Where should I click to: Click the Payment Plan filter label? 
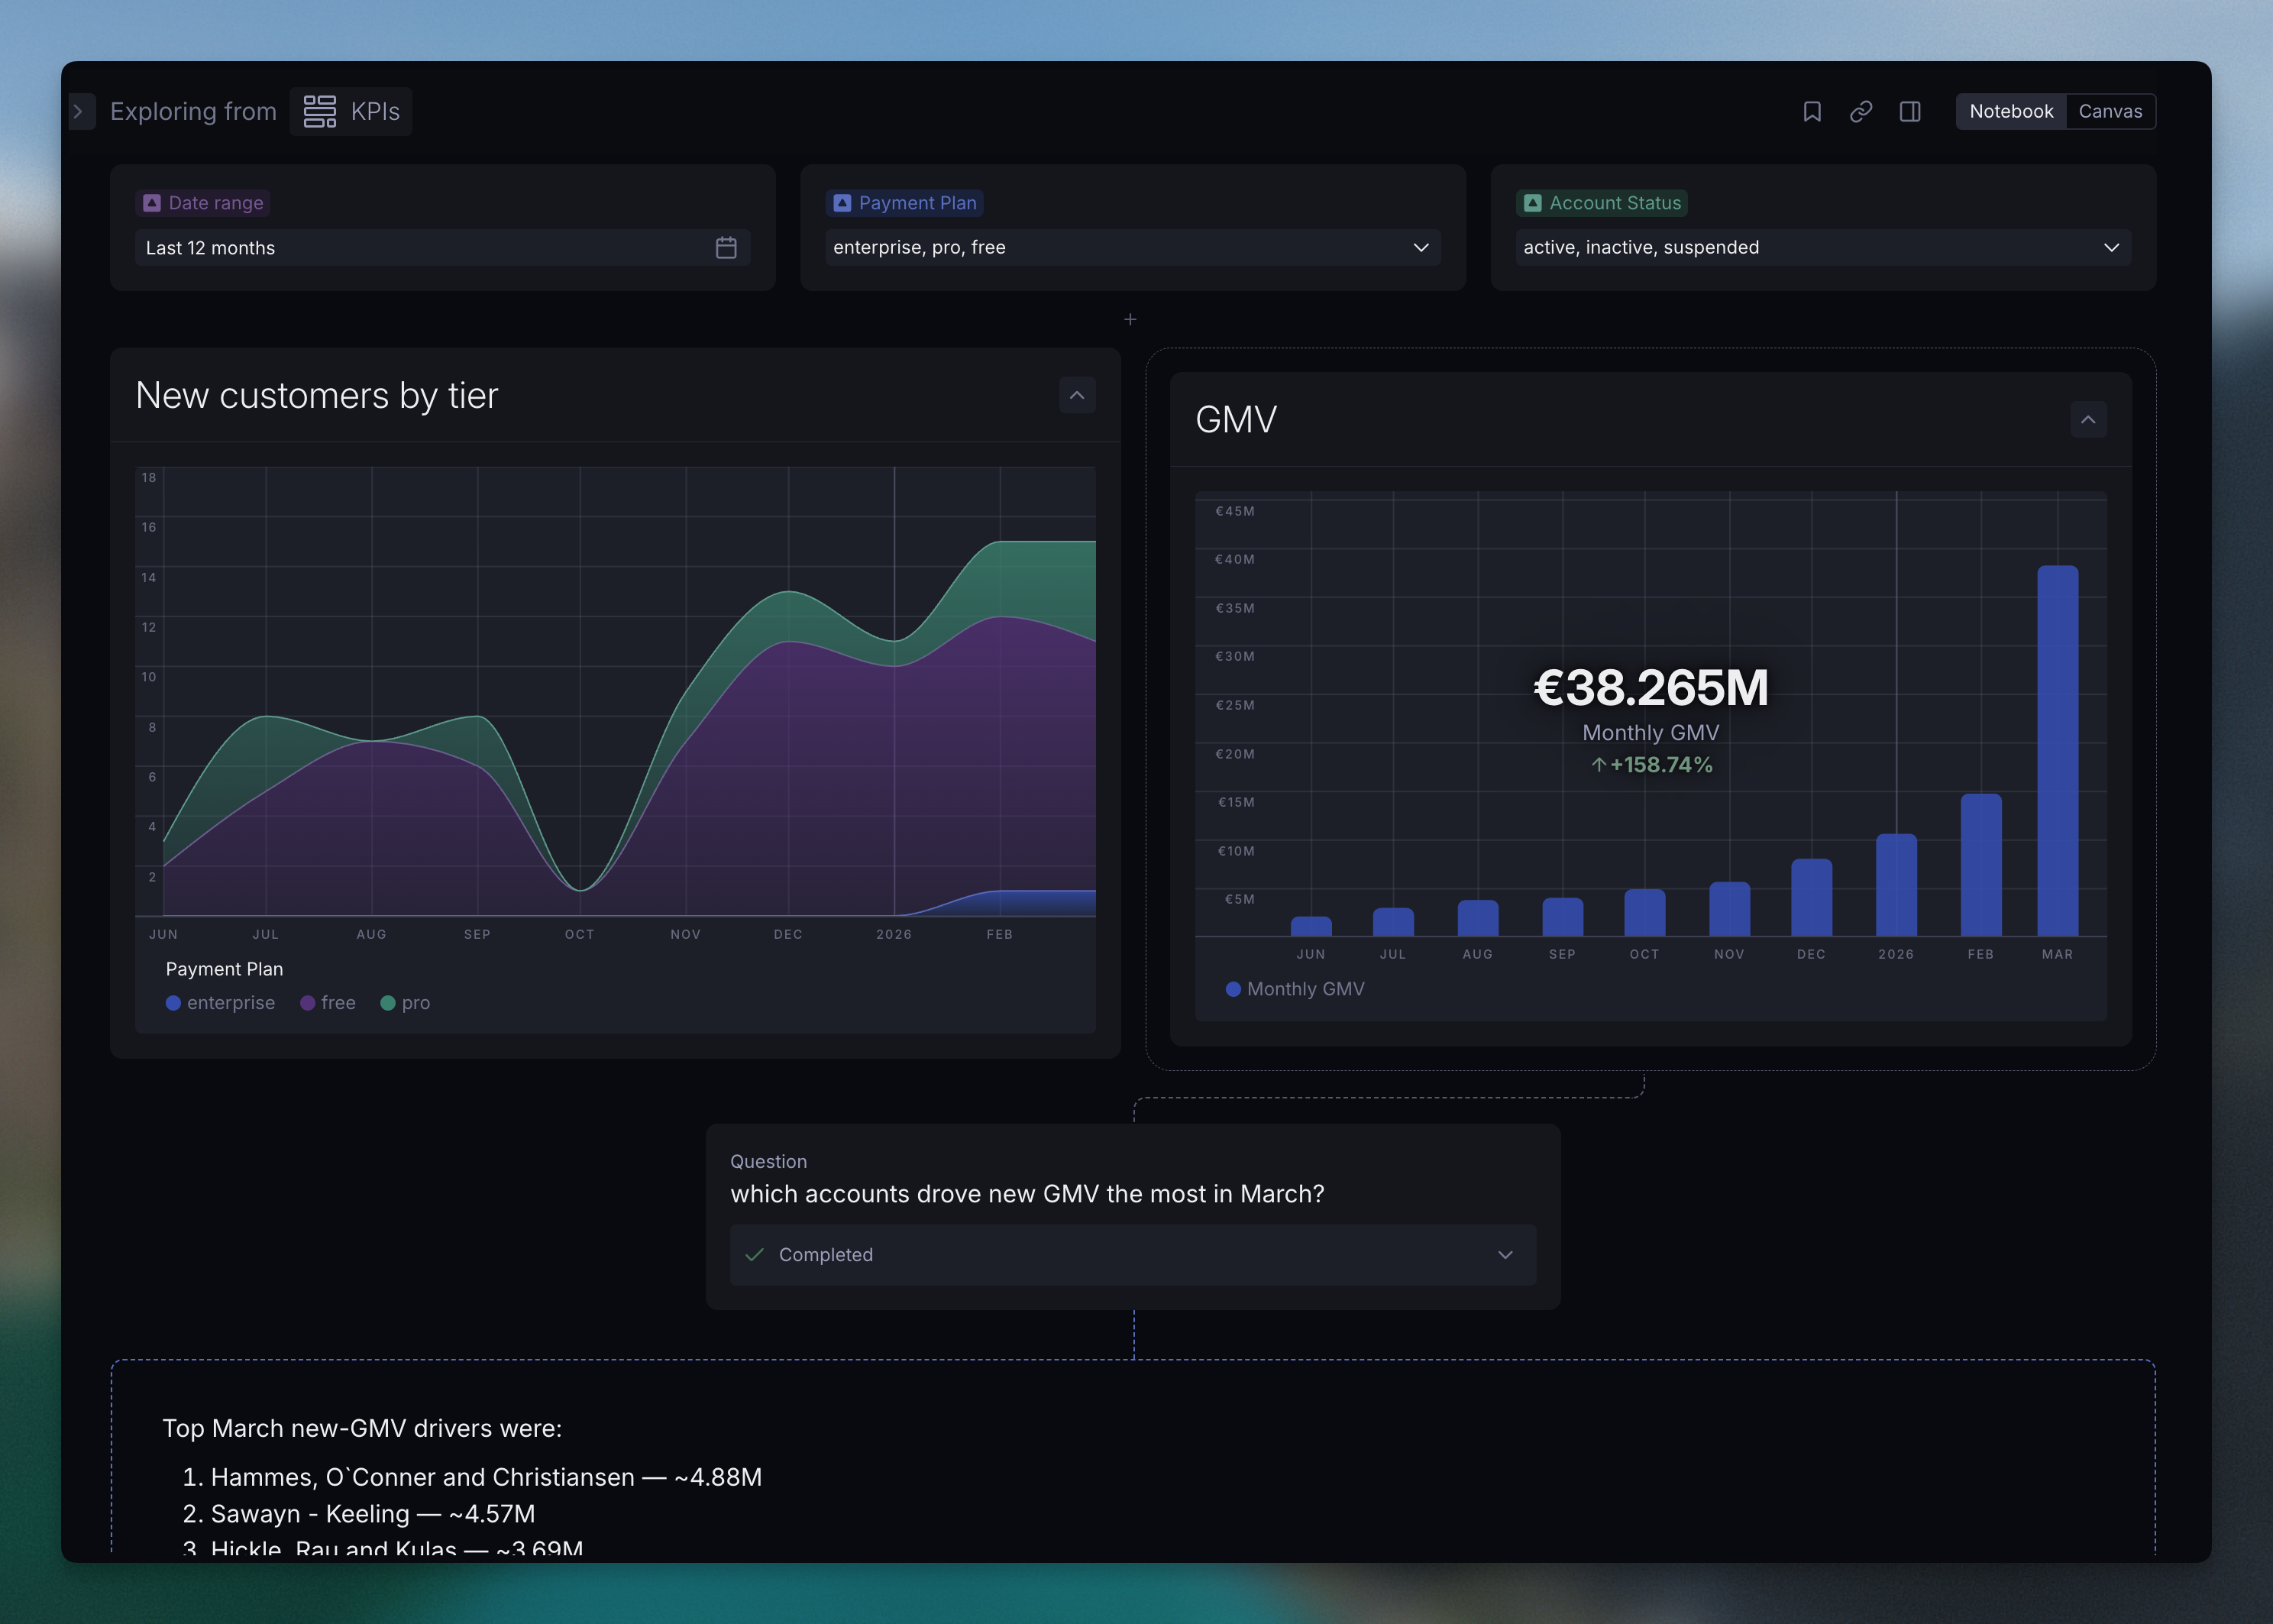(905, 203)
